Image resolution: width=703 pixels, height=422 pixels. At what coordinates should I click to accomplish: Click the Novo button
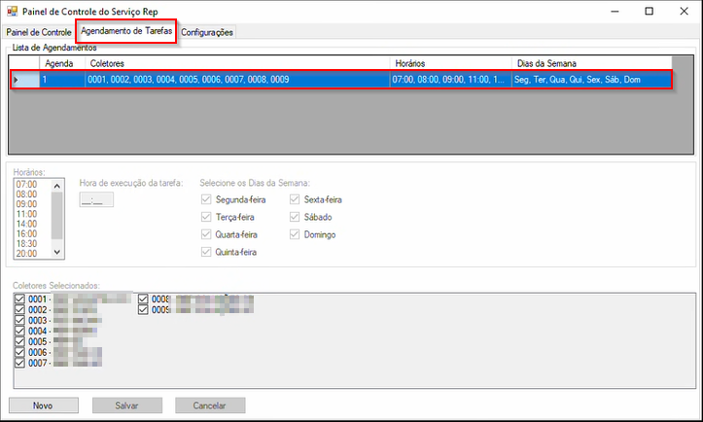coord(44,405)
